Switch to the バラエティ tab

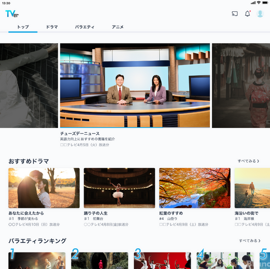(x=85, y=27)
